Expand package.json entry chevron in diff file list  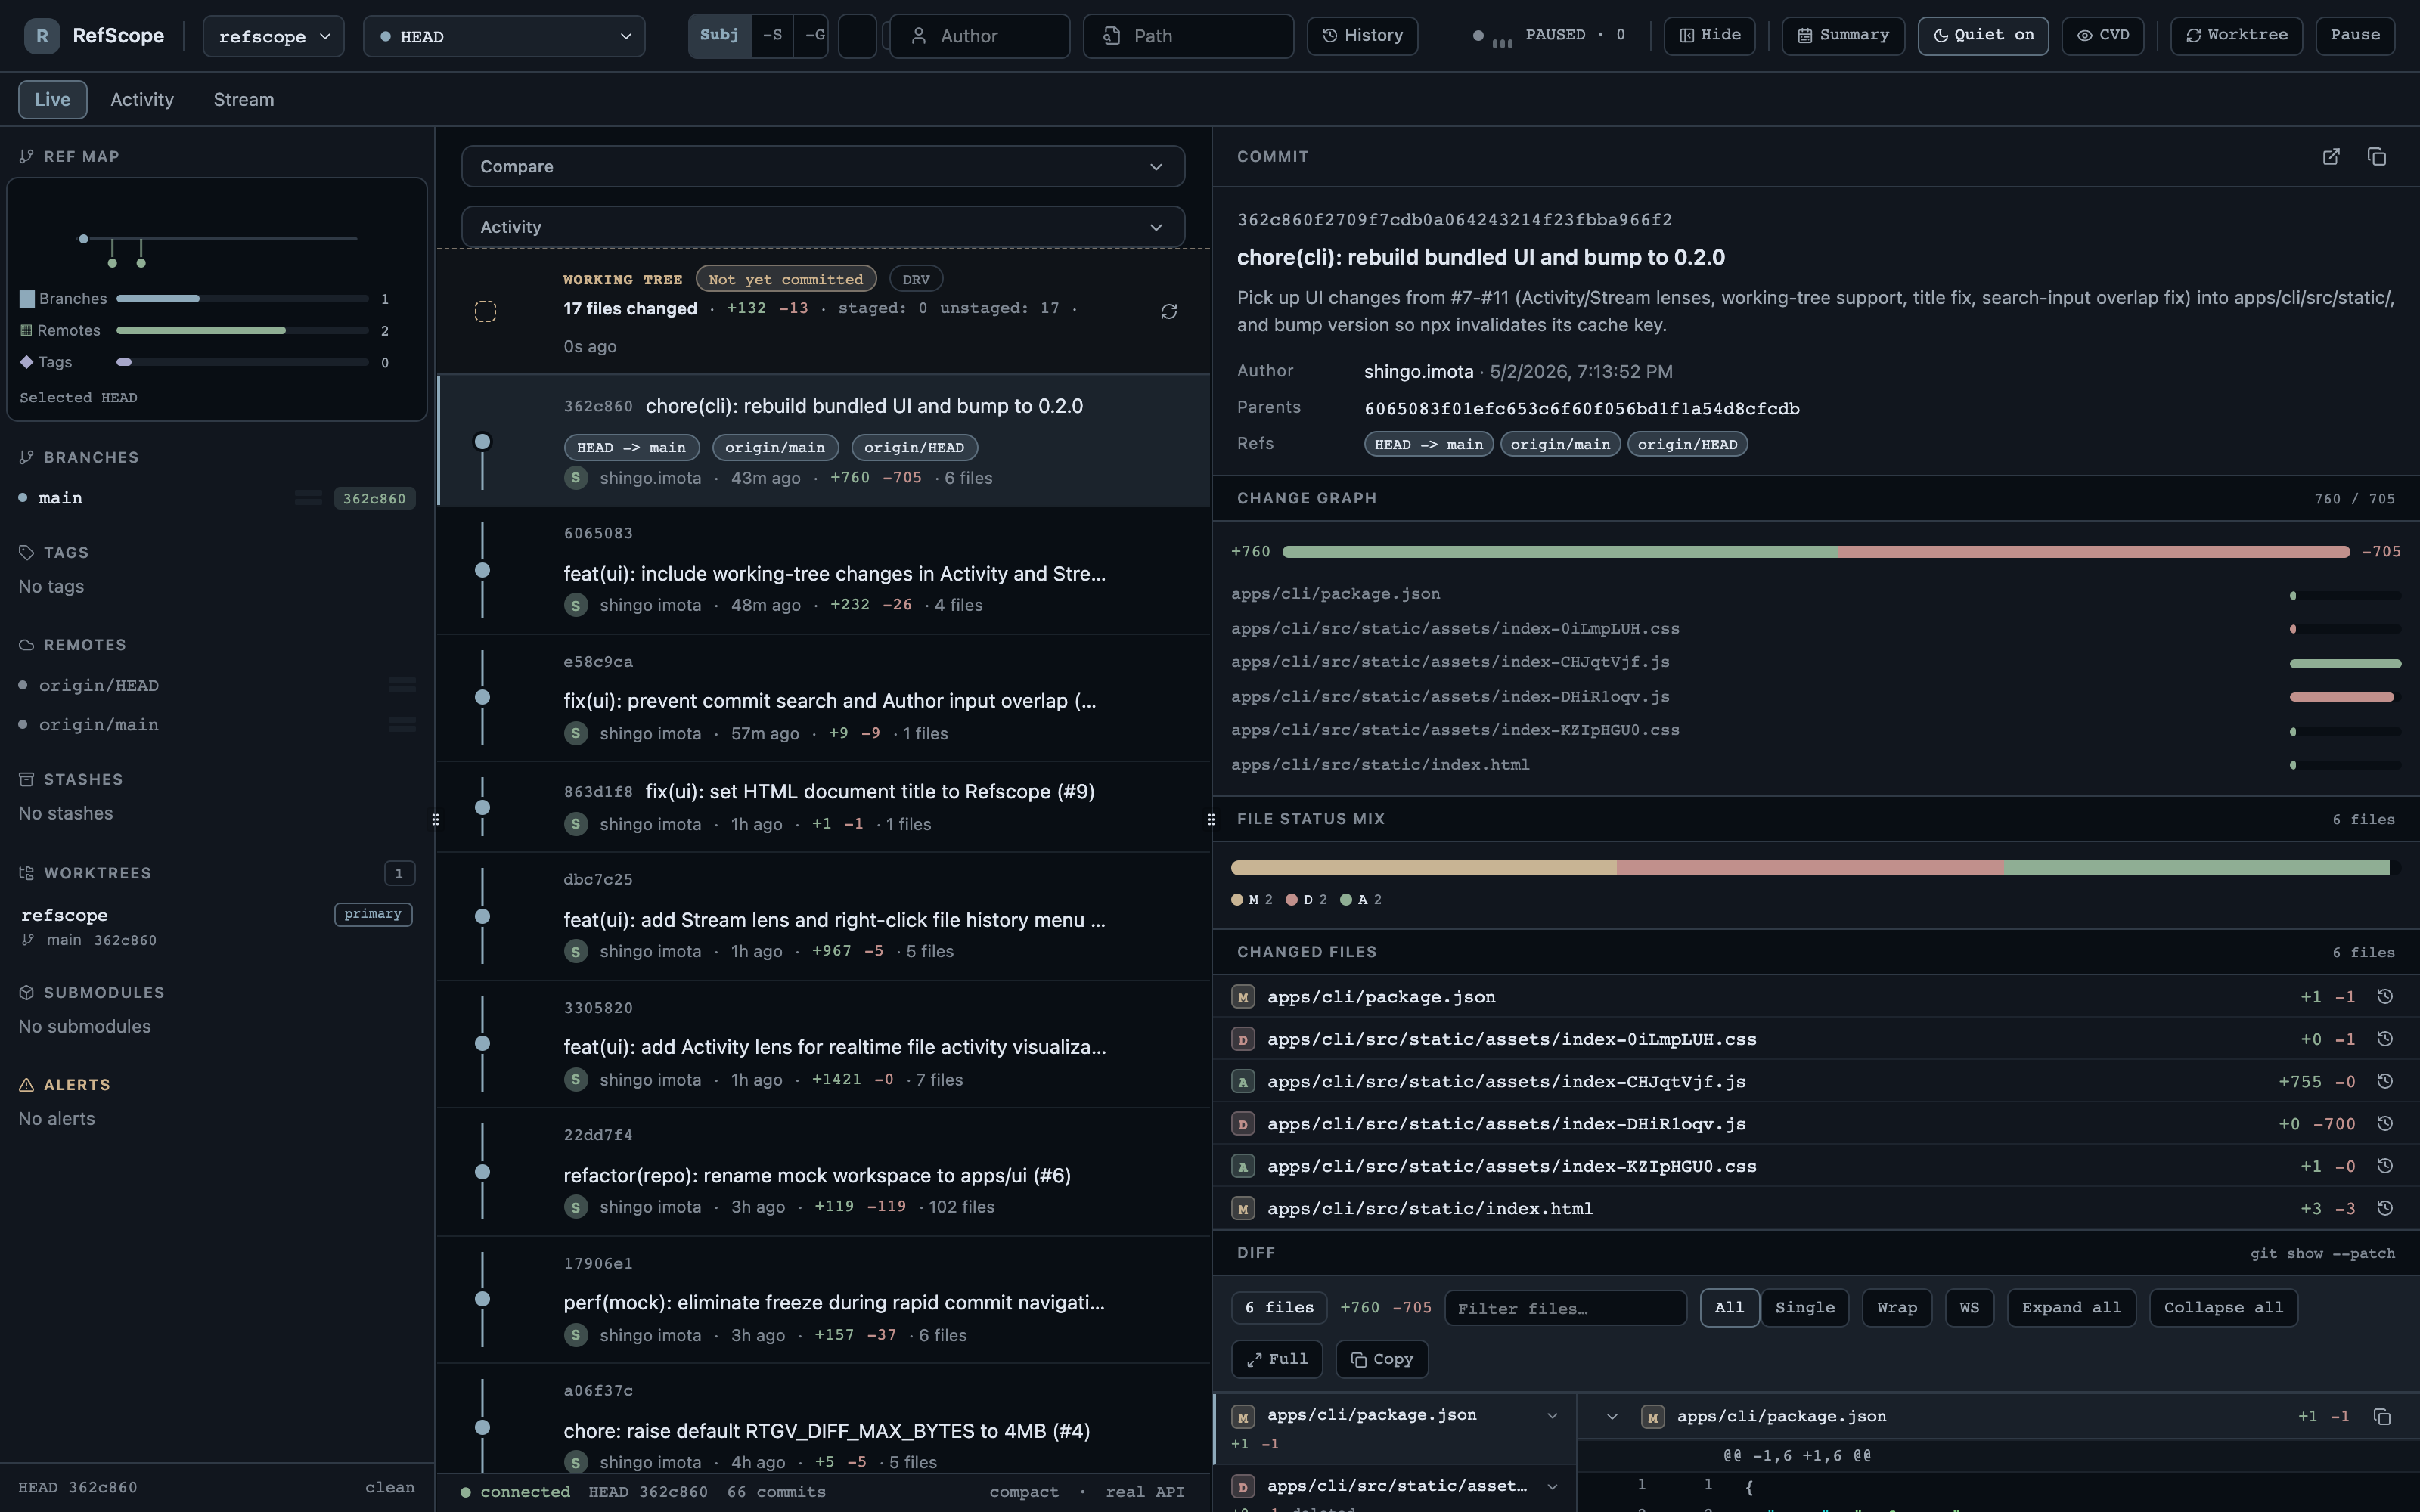[1552, 1416]
